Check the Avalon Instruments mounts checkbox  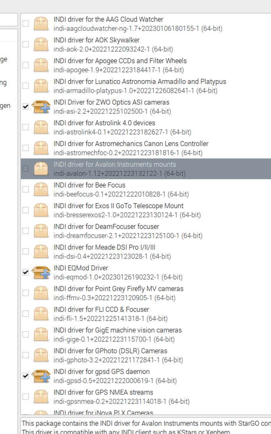pos(25,169)
